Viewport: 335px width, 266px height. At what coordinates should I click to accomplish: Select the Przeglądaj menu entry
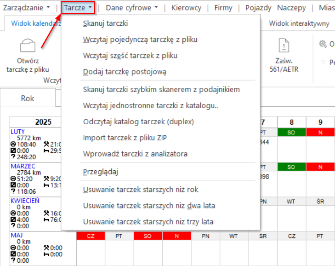(160, 171)
